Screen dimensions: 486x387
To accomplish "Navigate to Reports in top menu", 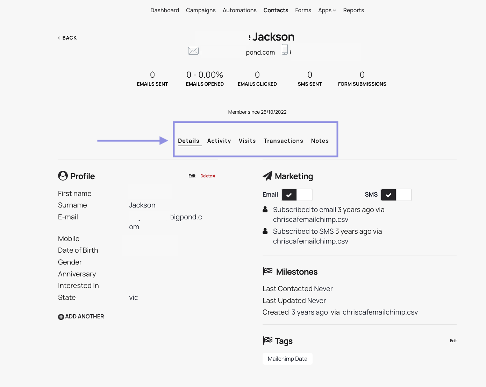I will (x=353, y=10).
